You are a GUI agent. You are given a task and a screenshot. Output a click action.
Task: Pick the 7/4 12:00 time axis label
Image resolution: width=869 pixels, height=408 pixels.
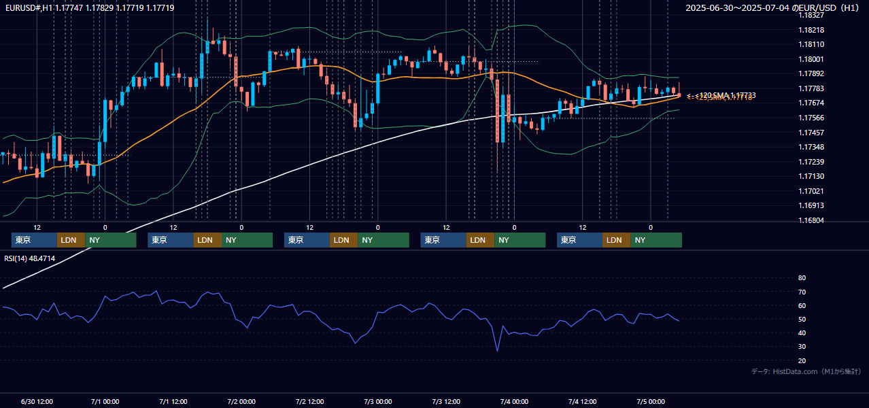pos(583,401)
